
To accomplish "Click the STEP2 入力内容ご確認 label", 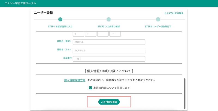I will pos(108,27).
